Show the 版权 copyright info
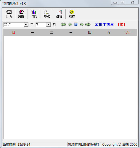140x148 pixels. click(x=72, y=14)
